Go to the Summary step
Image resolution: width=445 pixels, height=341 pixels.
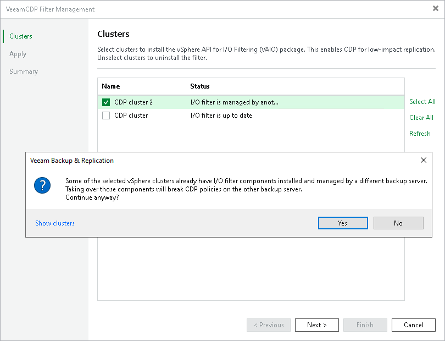(24, 71)
